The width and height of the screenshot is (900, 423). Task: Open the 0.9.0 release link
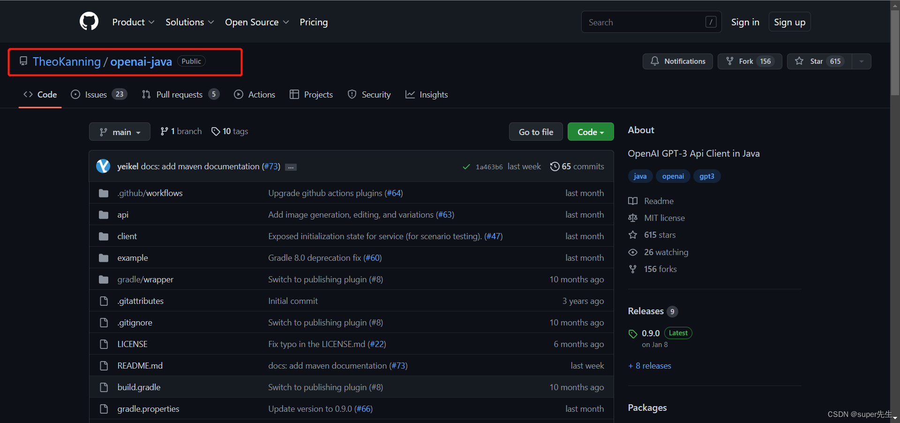click(651, 333)
